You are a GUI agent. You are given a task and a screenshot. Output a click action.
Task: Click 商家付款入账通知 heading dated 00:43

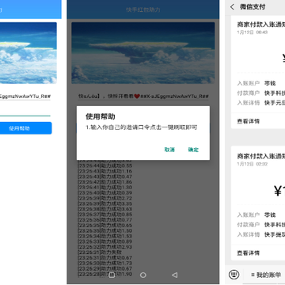(261, 25)
